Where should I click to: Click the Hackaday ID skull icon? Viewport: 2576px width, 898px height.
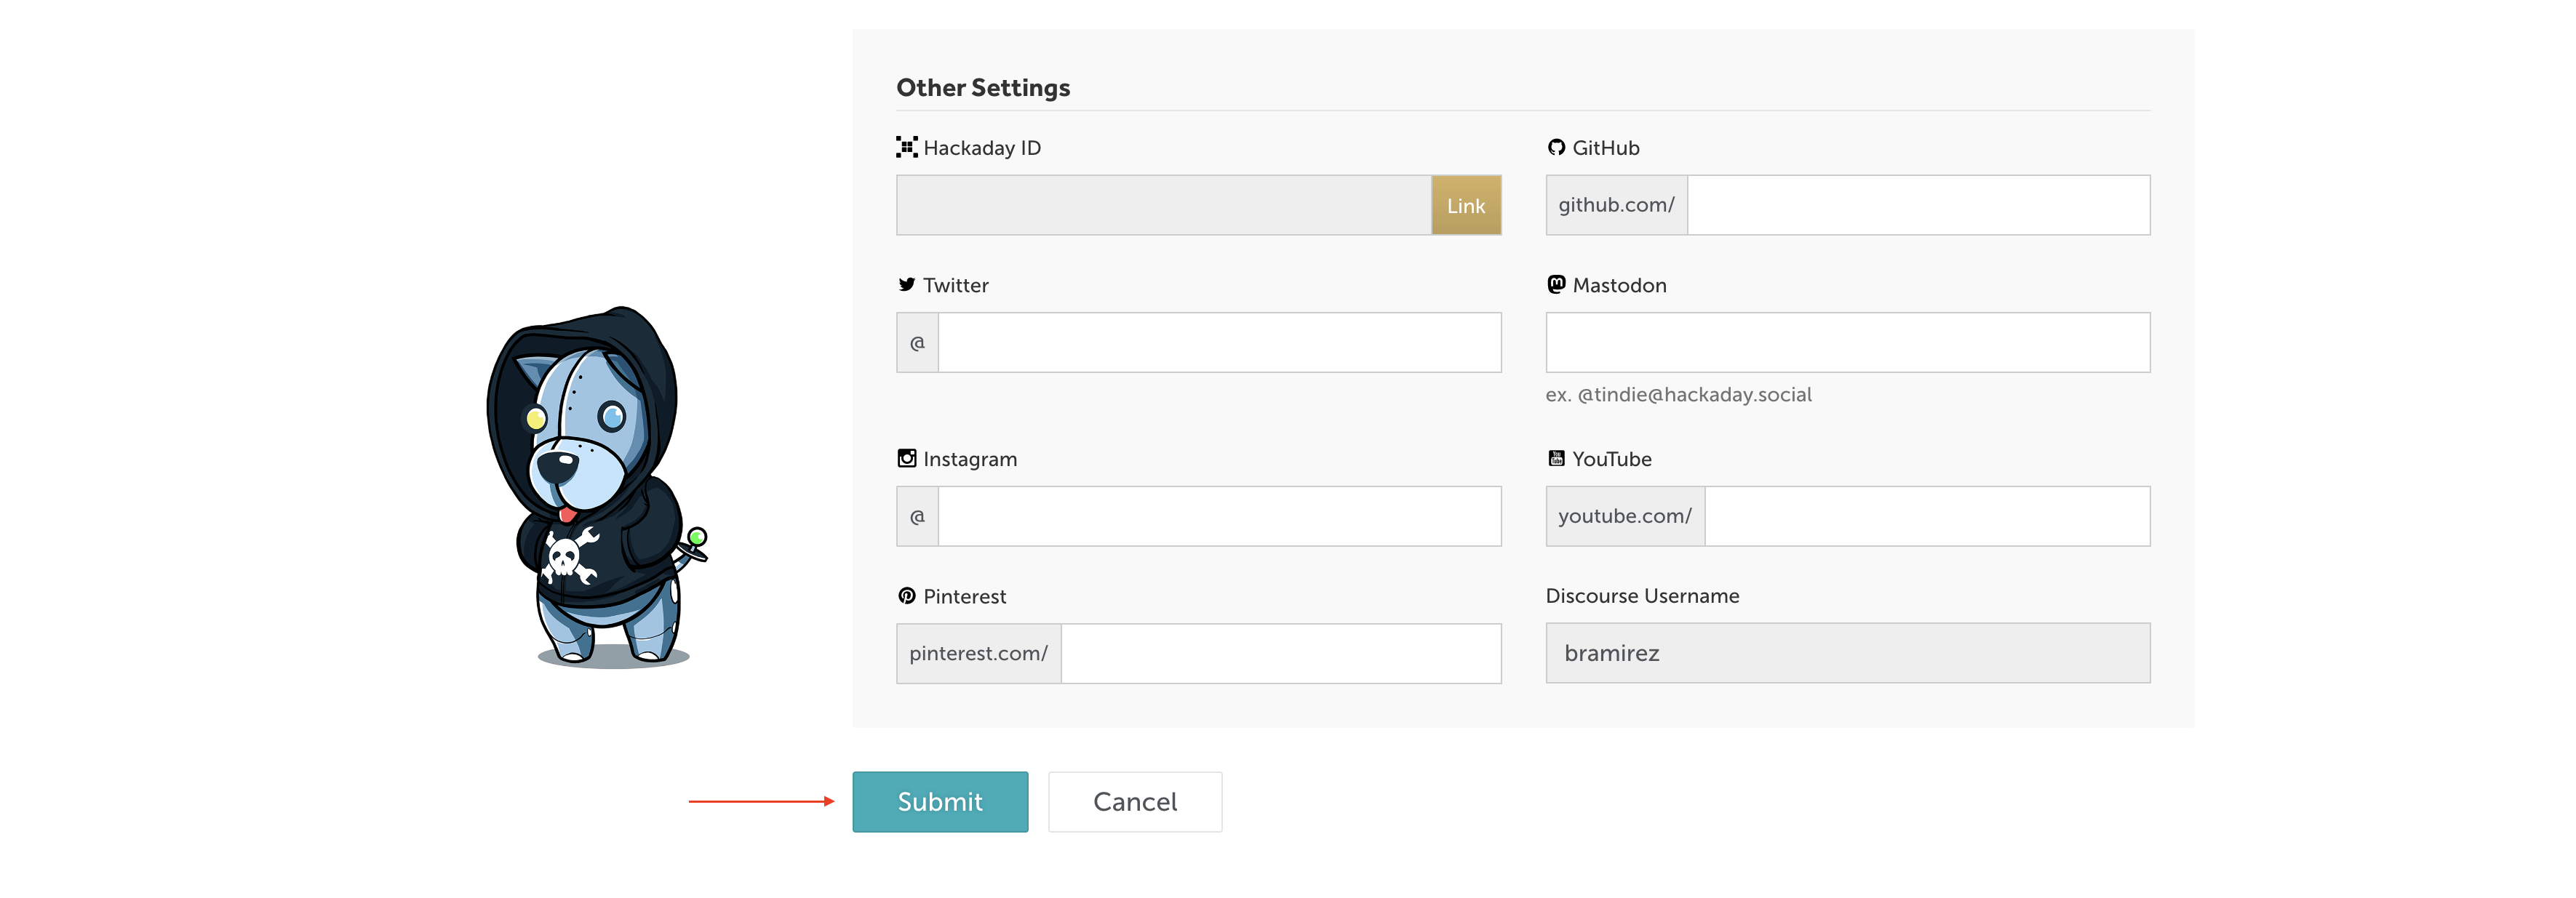pyautogui.click(x=906, y=147)
